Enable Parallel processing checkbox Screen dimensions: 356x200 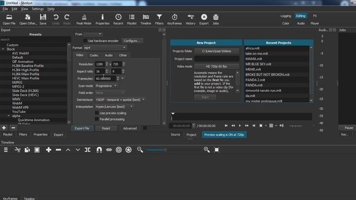click(97, 119)
